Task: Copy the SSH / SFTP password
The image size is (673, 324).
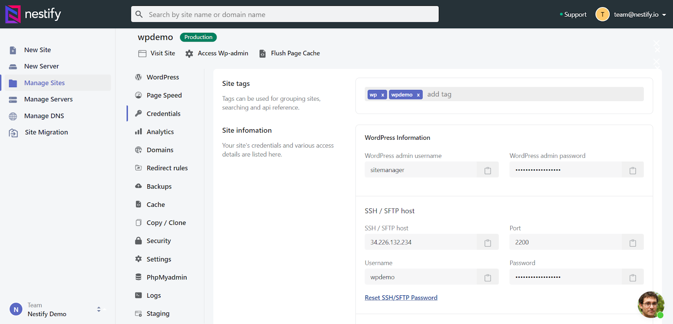Action: coord(633,278)
